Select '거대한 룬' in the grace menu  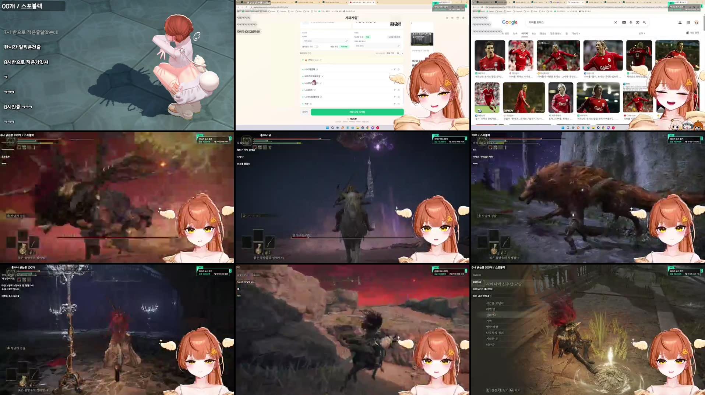(492, 339)
